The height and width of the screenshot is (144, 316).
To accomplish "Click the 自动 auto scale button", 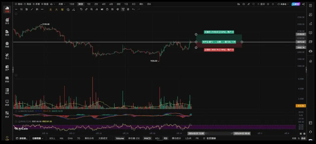I will (303, 138).
